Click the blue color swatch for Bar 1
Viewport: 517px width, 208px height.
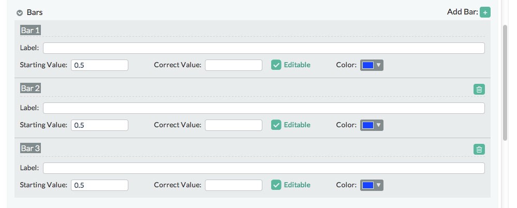pos(367,65)
